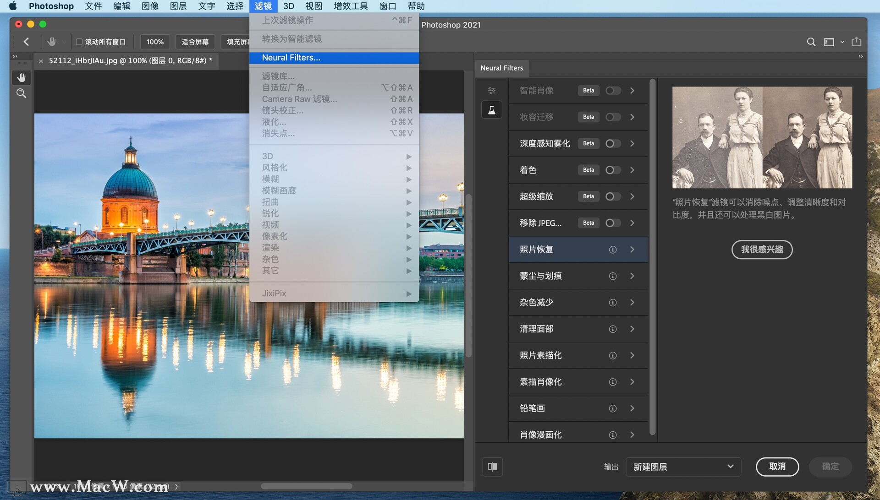Open the 图像 menu

click(x=150, y=6)
